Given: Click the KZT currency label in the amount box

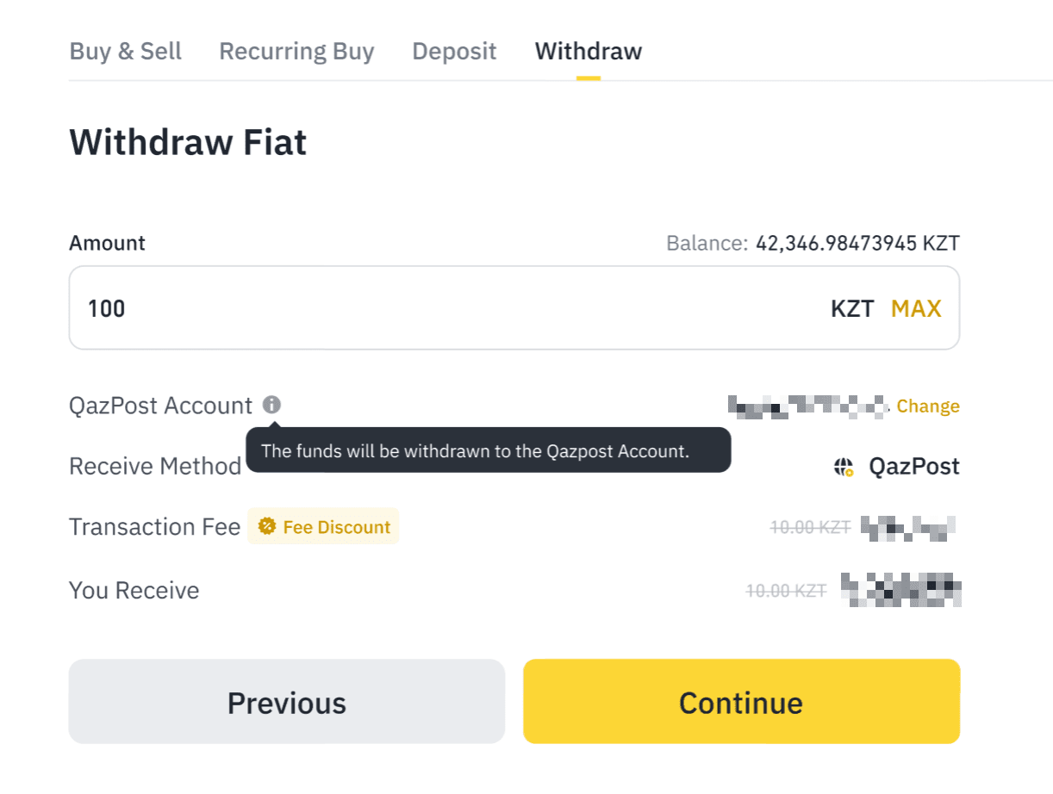Looking at the screenshot, I should pyautogui.click(x=852, y=308).
